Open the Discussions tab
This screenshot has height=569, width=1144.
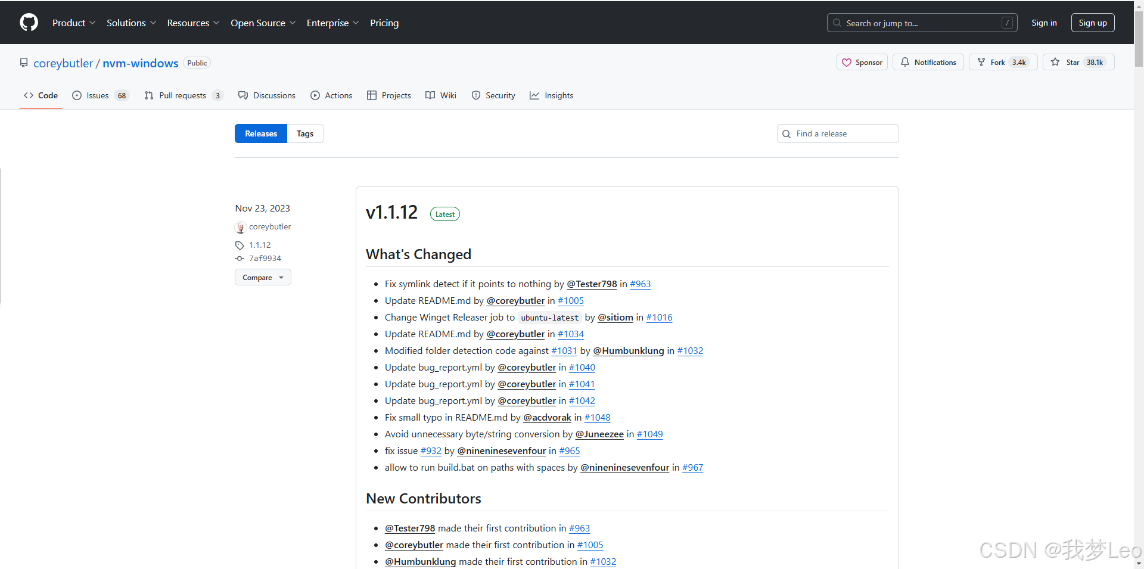267,95
